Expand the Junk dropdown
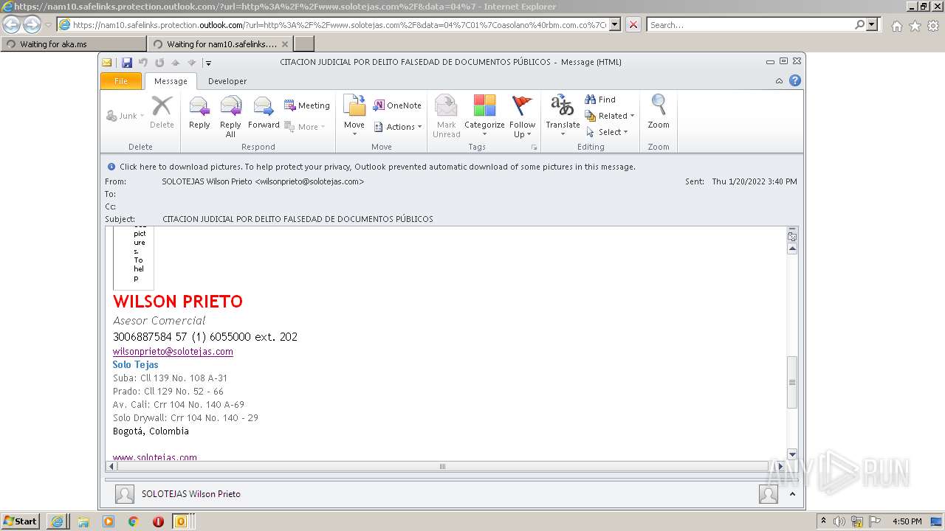This screenshot has width=945, height=531. click(126, 116)
